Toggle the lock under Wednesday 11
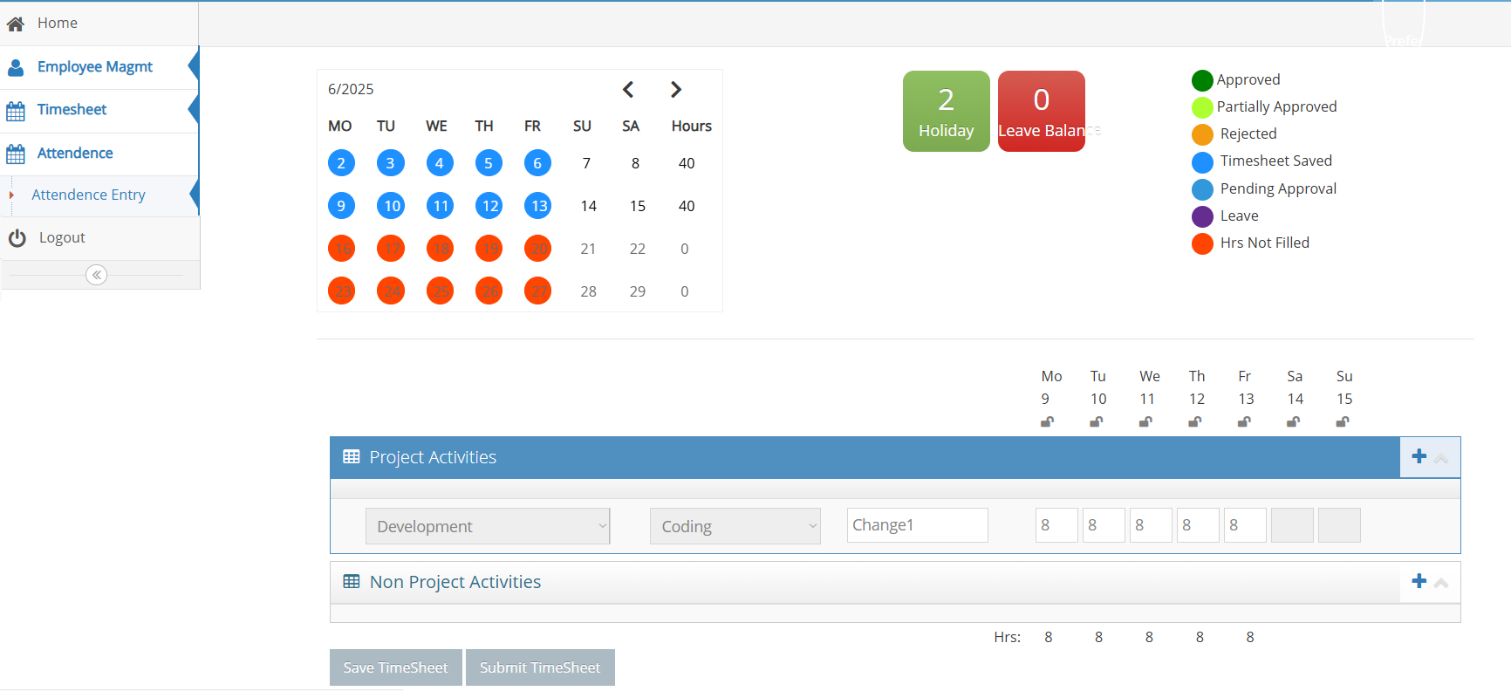This screenshot has height=691, width=1511. [1145, 422]
